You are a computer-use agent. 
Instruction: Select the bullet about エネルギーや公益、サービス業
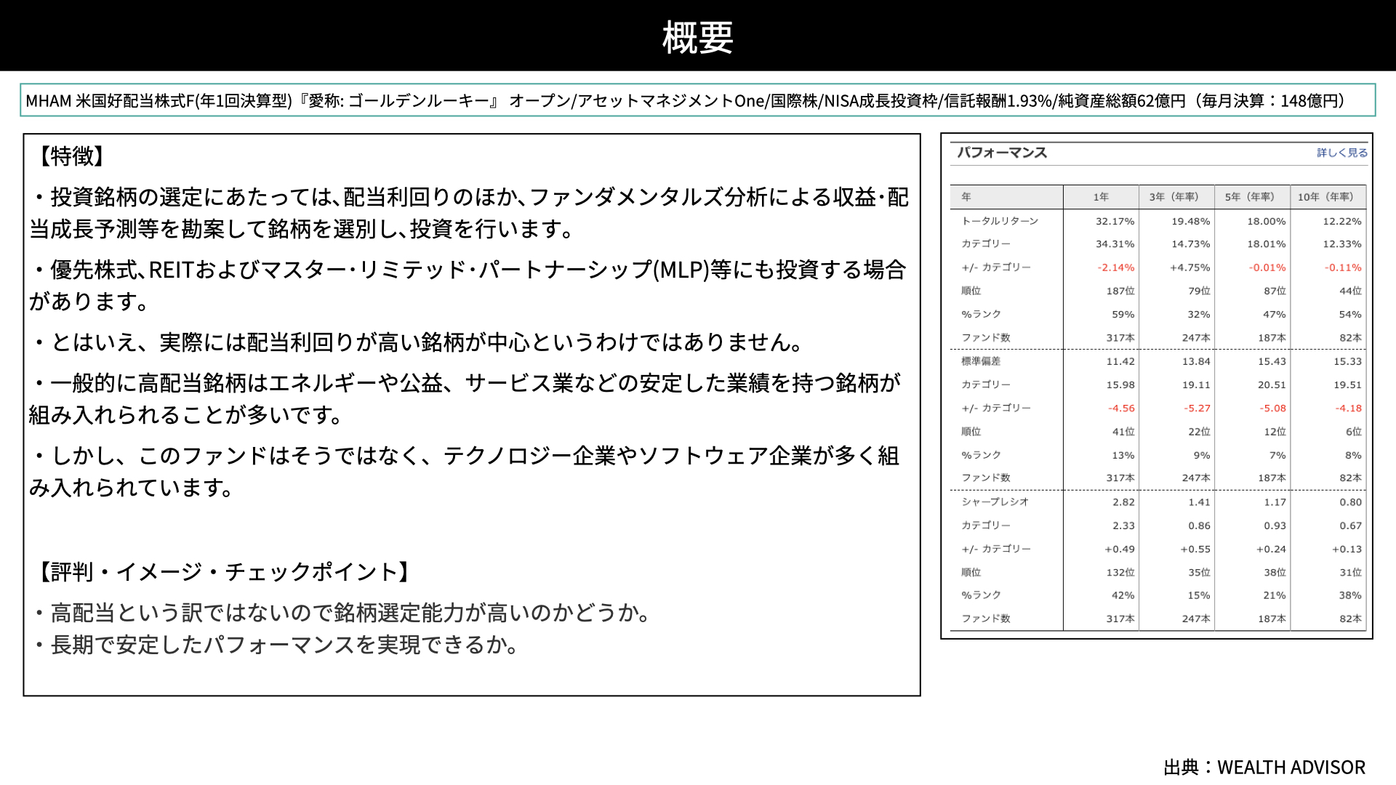pyautogui.click(x=465, y=398)
